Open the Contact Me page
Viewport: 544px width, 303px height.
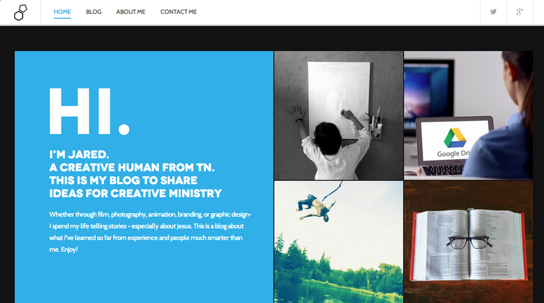178,12
